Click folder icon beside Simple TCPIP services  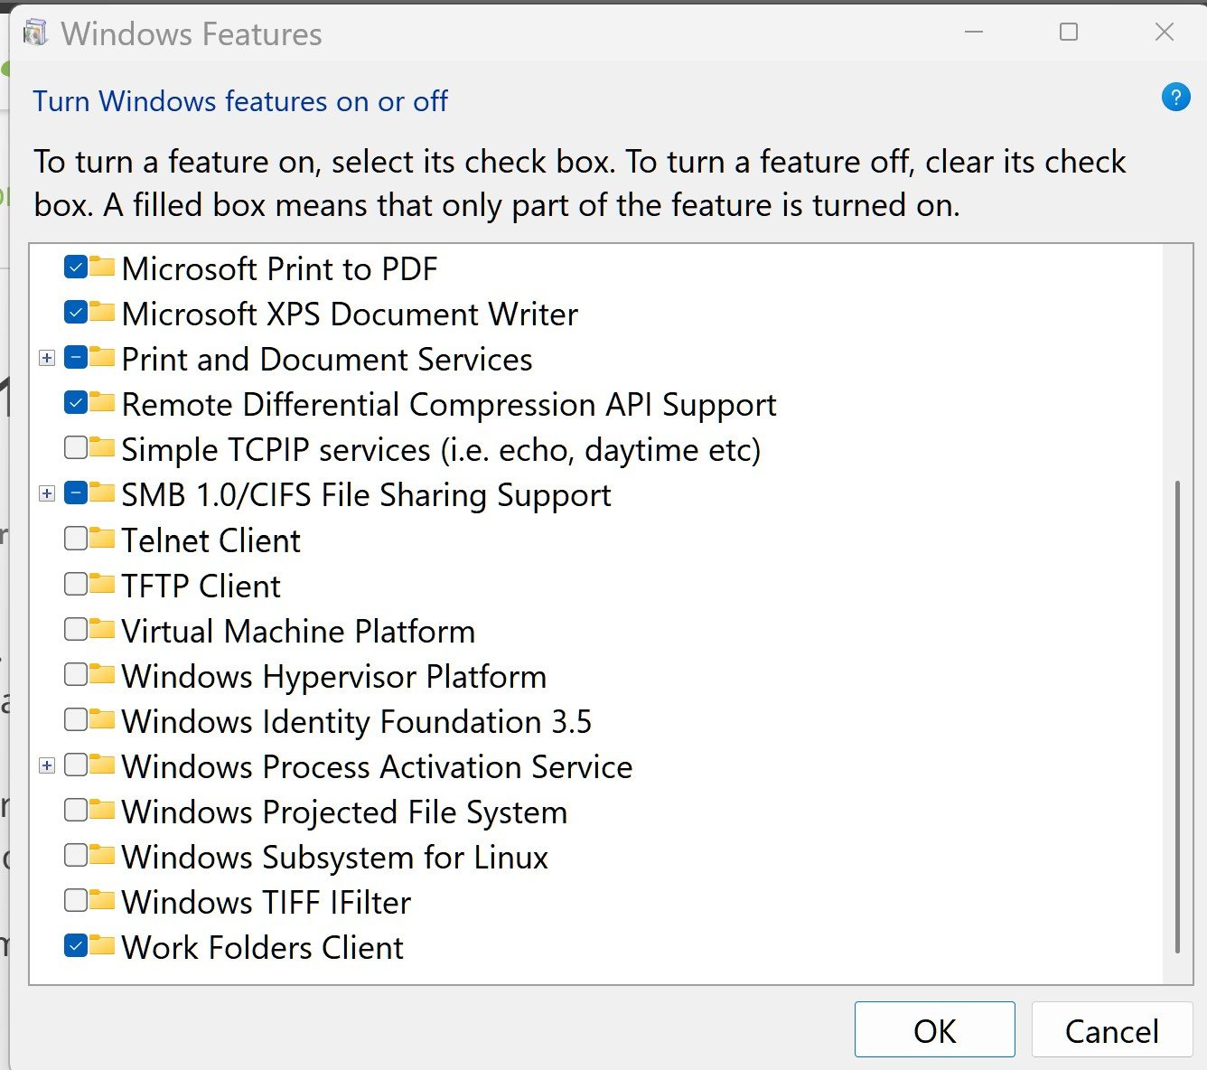(x=102, y=447)
